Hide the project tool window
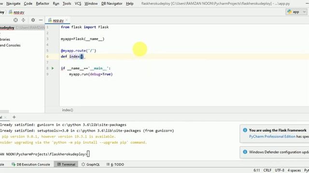This screenshot has width=309, height=173. click(41, 20)
